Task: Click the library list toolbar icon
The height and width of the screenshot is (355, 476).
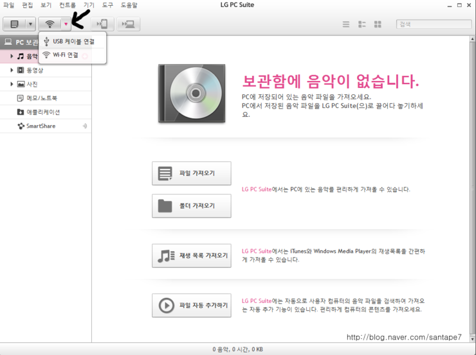Action: coord(14,24)
